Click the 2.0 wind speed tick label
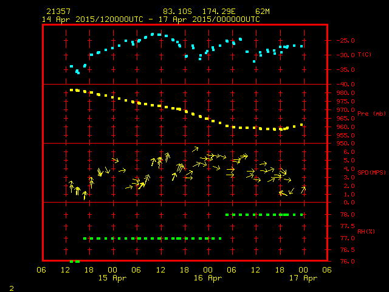Image resolution: width=389 pixels, height=292 pixels. pyautogui.click(x=349, y=186)
